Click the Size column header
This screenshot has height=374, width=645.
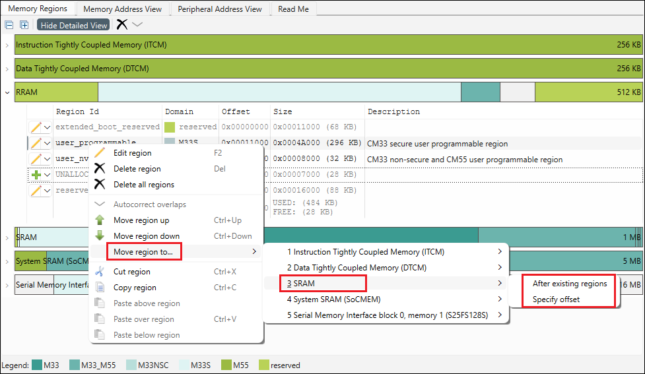tap(283, 112)
